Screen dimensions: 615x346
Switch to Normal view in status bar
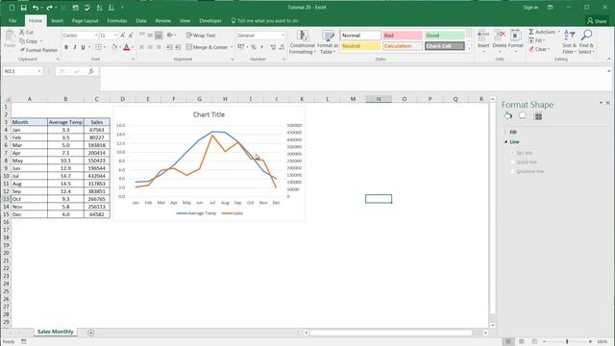pyautogui.click(x=508, y=342)
